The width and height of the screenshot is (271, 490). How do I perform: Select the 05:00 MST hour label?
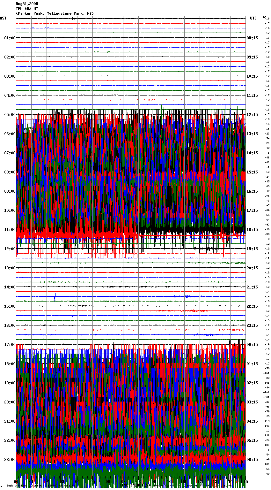coord(10,115)
